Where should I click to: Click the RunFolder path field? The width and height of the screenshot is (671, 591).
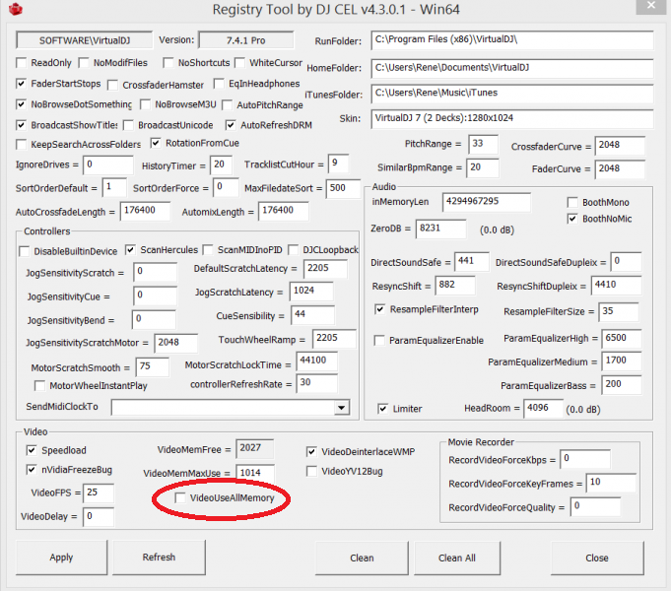512,40
